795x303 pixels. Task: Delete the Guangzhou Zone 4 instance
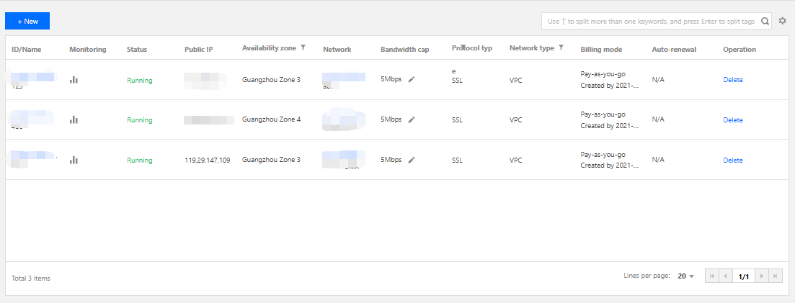(732, 120)
